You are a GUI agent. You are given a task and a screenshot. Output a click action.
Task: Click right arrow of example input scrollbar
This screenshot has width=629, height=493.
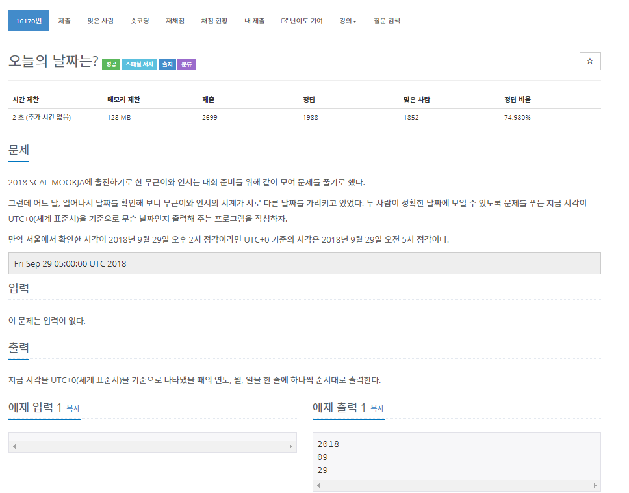tap(291, 446)
